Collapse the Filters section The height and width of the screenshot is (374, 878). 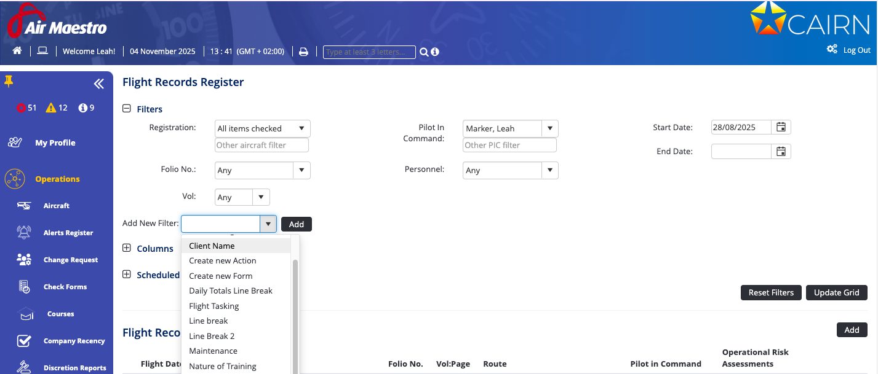[127, 109]
